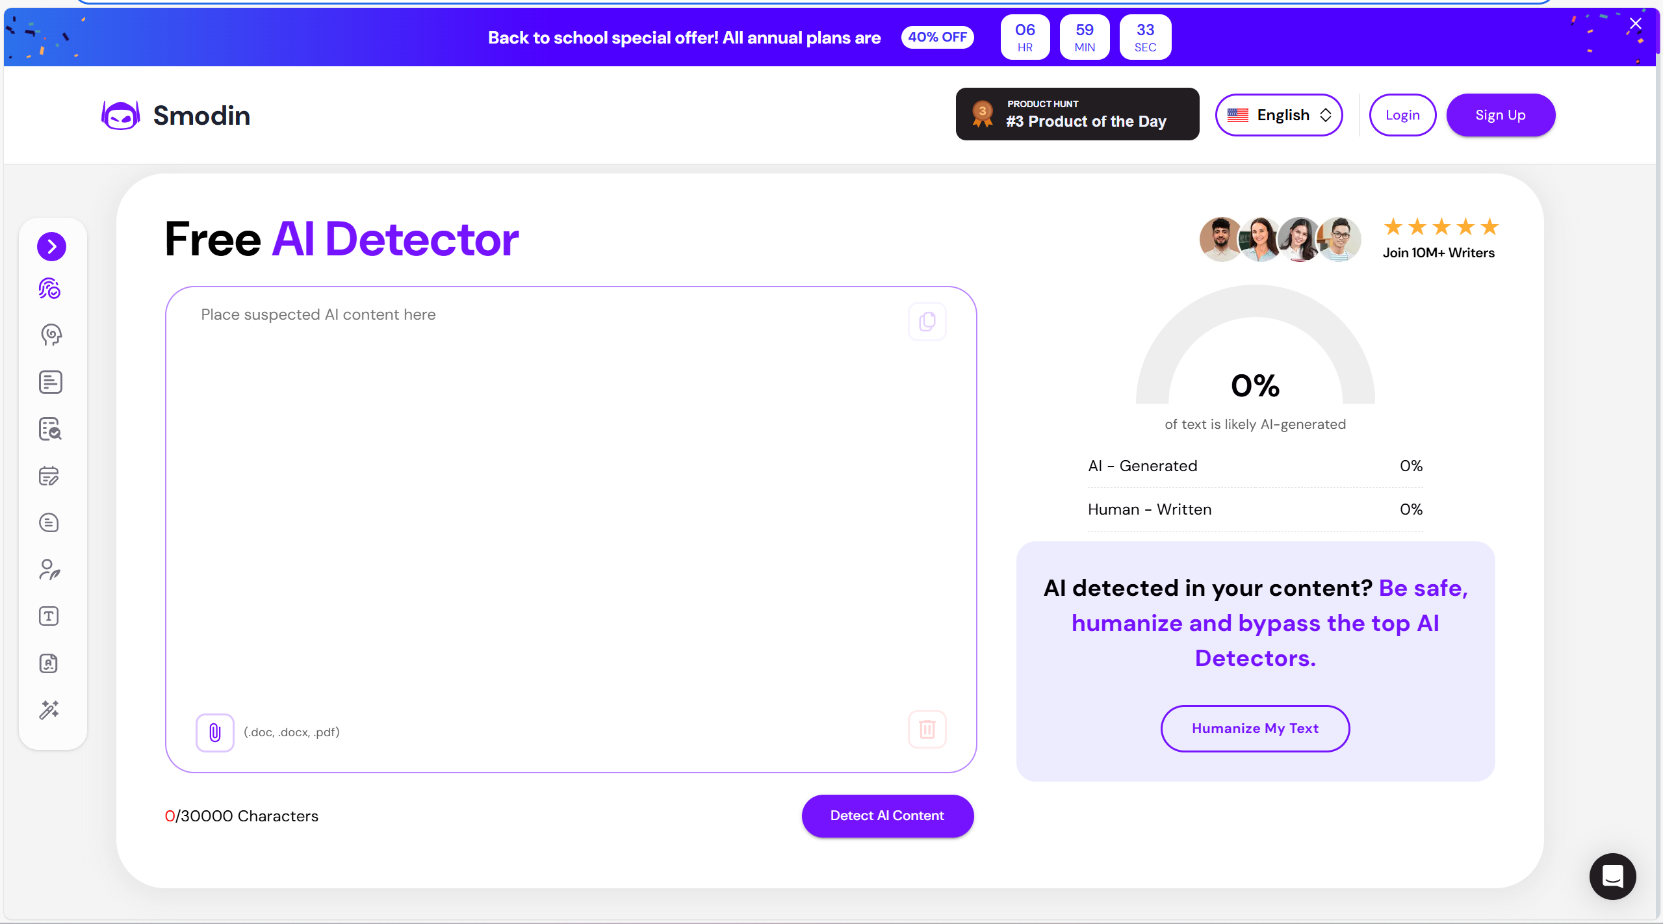This screenshot has width=1663, height=924.
Task: Click the paste clipboard icon in text box
Action: 927,321
